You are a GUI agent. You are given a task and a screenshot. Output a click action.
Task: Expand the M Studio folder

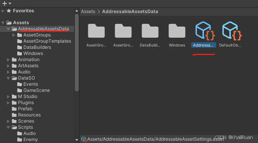click(x=8, y=96)
